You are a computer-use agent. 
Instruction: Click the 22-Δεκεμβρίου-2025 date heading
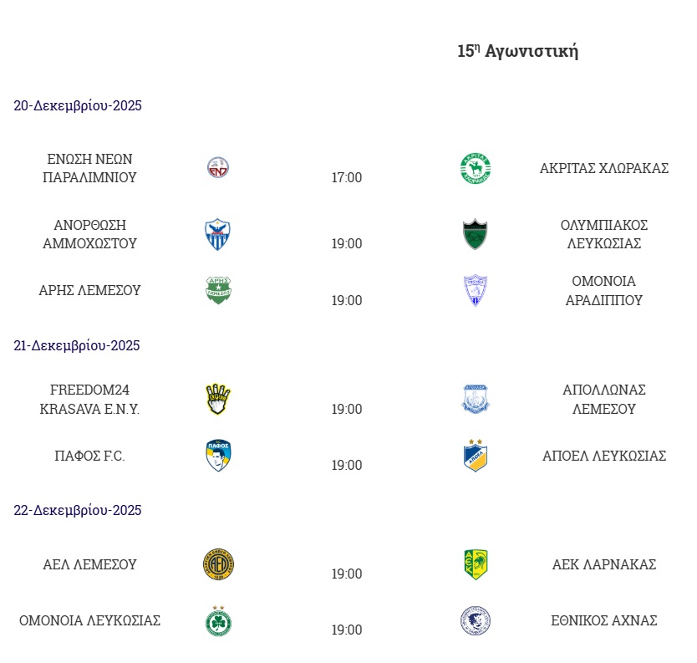[x=78, y=510]
